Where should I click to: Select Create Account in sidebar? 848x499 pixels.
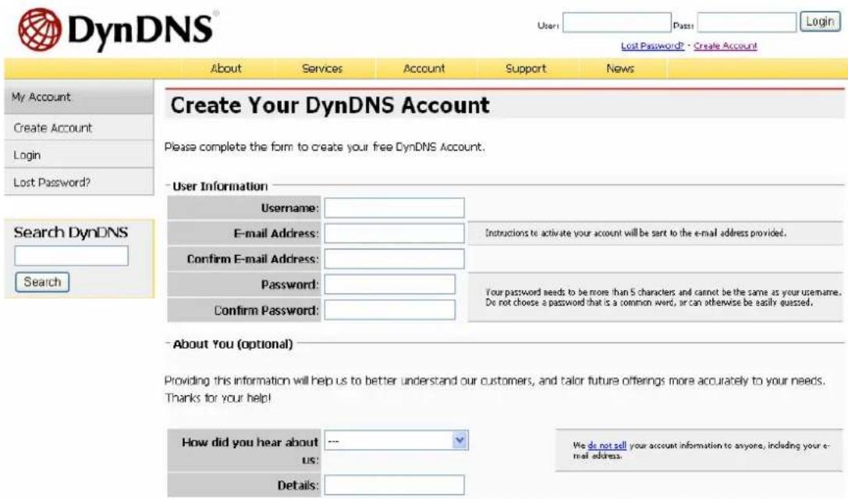tap(79, 128)
